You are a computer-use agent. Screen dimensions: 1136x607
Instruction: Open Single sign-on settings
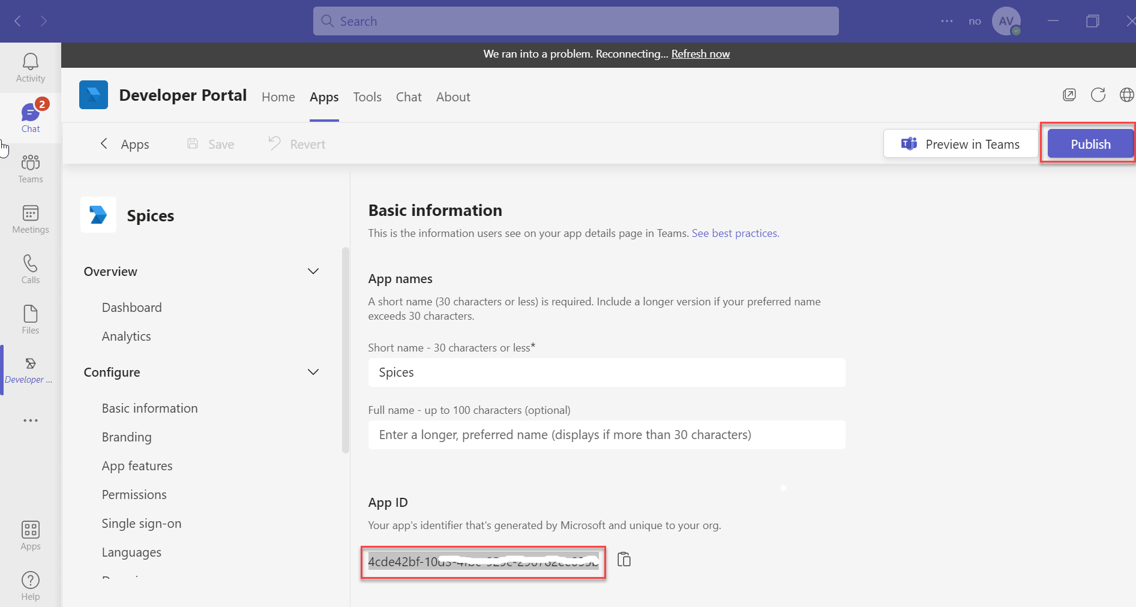[x=142, y=524]
